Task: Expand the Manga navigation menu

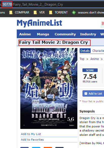Action: coord(43,34)
